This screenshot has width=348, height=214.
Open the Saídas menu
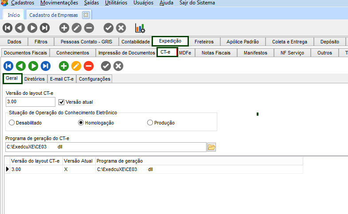click(91, 3)
